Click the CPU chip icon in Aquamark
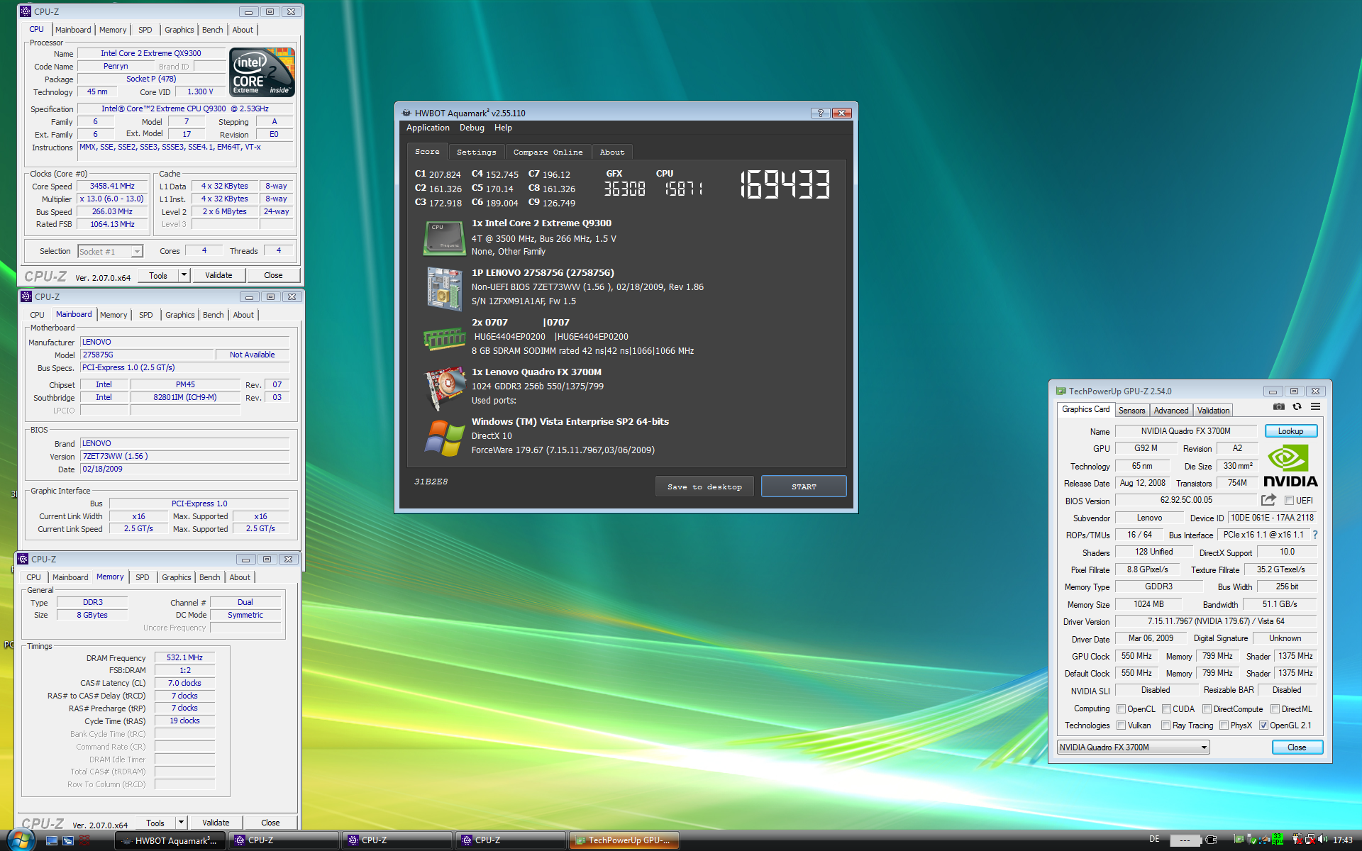The width and height of the screenshot is (1362, 851). tap(444, 238)
